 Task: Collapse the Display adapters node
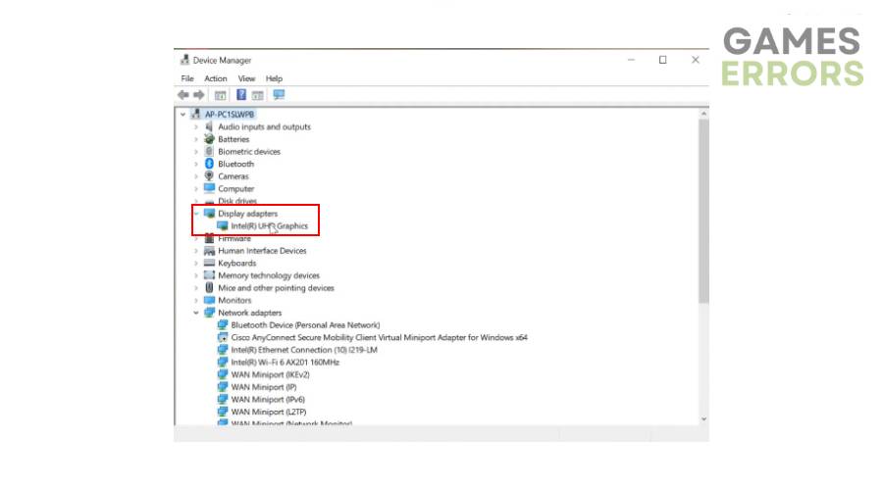pyautogui.click(x=196, y=214)
